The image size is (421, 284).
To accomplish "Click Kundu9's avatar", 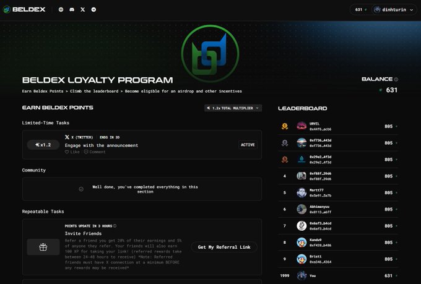I will coord(302,243).
